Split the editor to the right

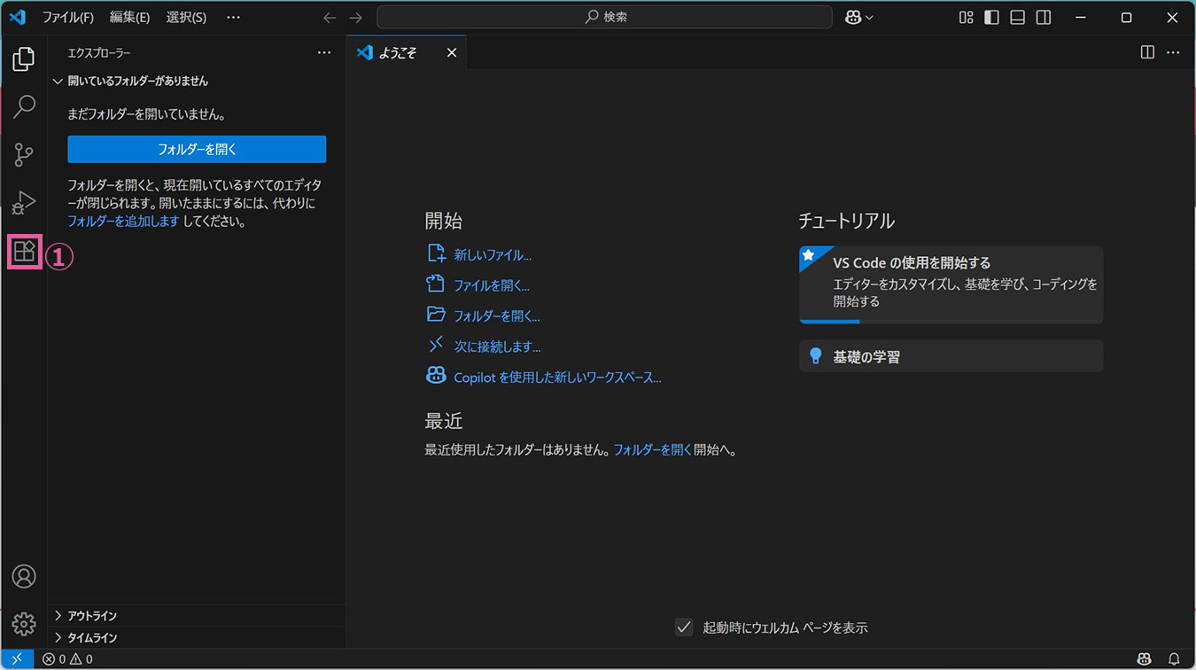1147,52
